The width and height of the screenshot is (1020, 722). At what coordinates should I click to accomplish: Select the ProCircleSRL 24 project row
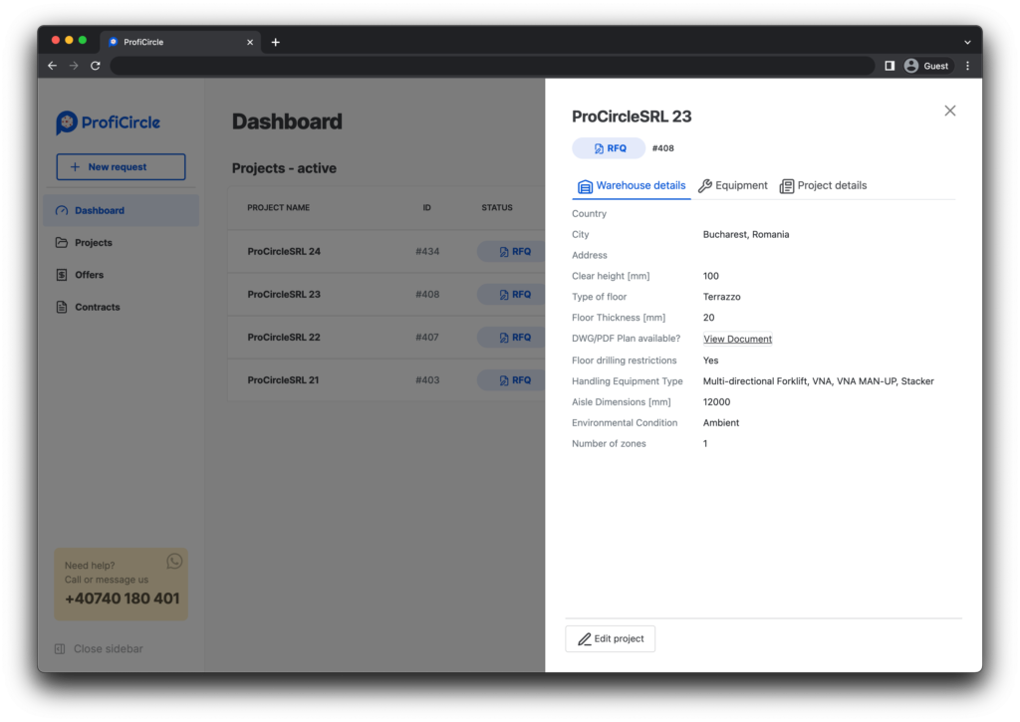[x=386, y=252]
